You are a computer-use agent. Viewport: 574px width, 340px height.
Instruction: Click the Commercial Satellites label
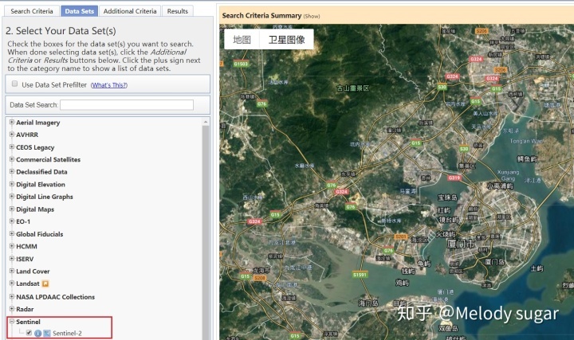[x=49, y=159]
